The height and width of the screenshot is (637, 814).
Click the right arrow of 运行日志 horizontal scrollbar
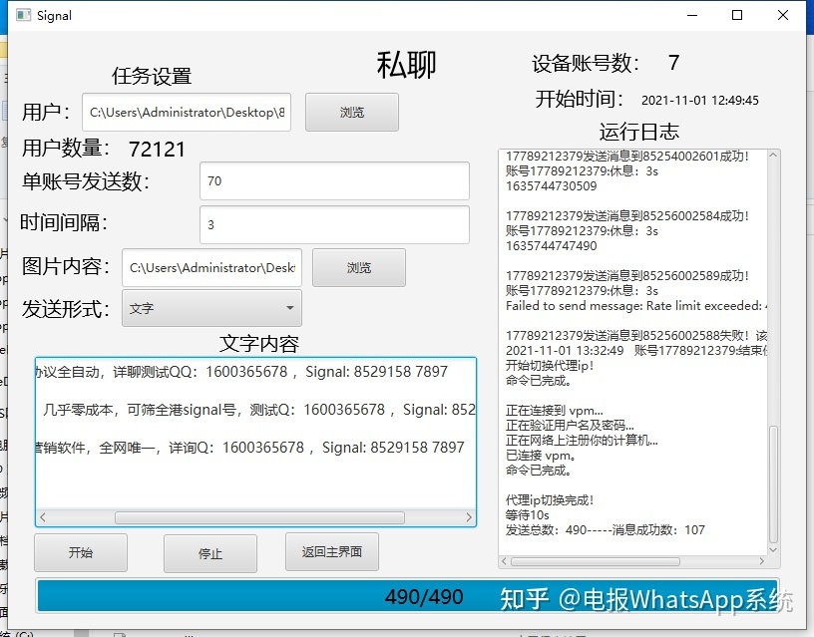click(761, 561)
